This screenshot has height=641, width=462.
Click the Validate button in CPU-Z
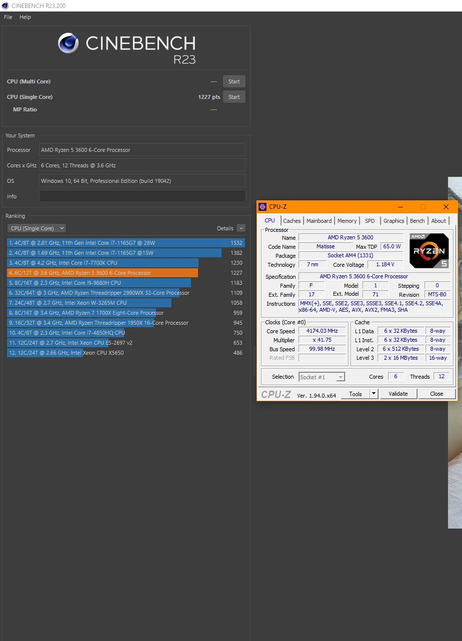pos(398,394)
